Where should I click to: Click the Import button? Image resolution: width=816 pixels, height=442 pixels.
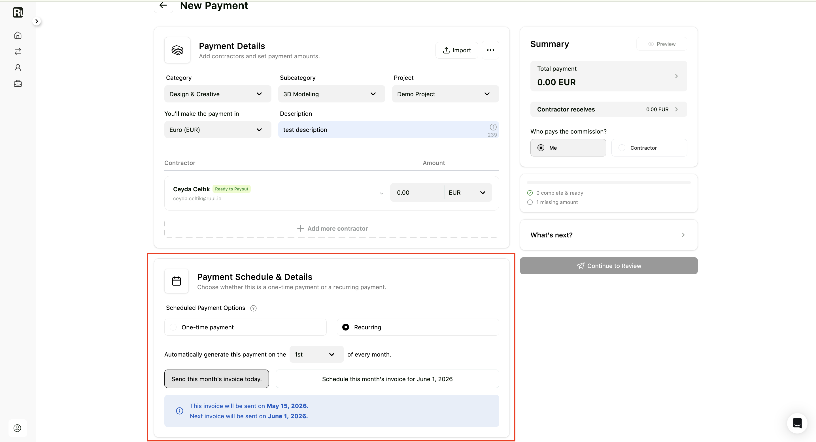point(456,50)
